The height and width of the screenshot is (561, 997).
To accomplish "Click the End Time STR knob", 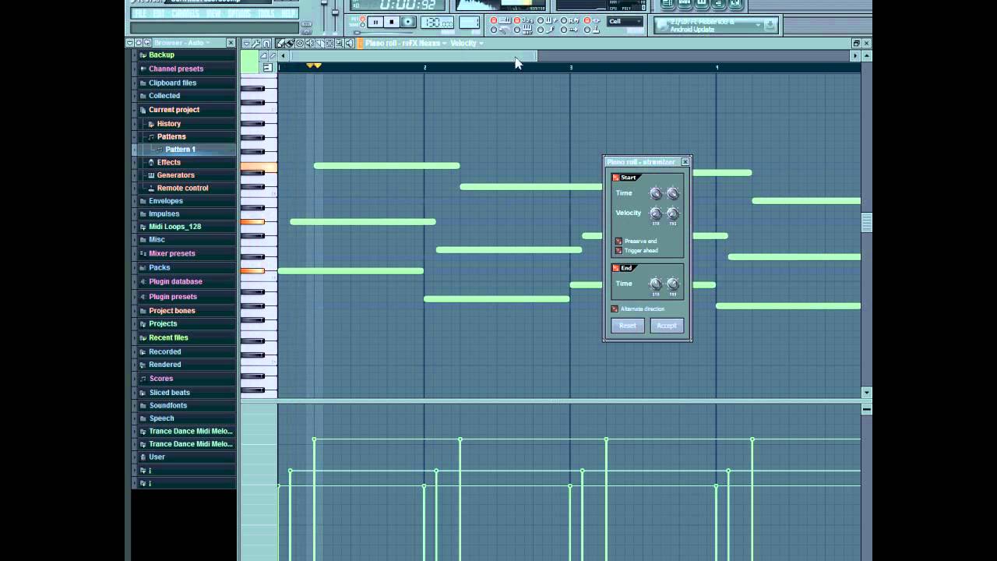I will 656,284.
